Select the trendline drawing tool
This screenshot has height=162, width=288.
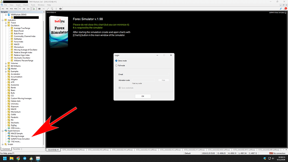coord(48,9)
